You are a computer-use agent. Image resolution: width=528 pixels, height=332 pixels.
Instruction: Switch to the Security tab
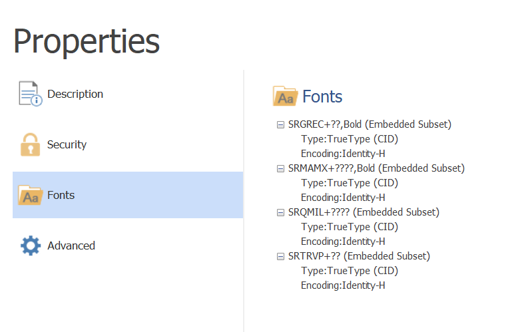[67, 144]
